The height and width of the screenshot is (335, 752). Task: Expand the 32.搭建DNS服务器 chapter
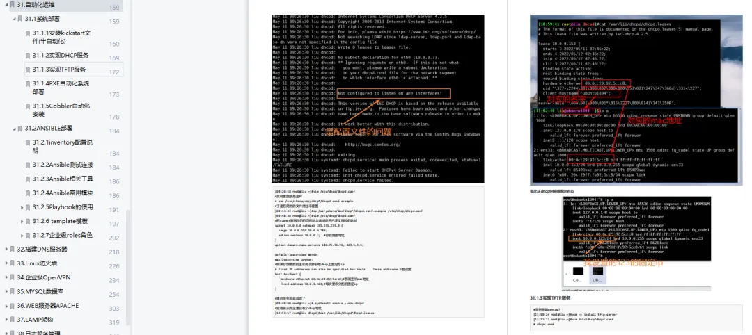tap(6, 250)
